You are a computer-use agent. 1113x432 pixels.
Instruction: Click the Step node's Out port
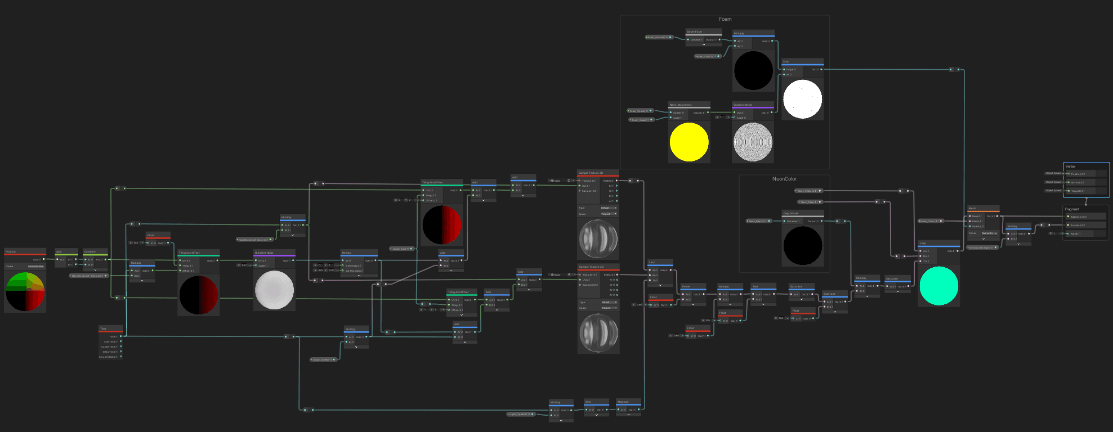[821, 70]
